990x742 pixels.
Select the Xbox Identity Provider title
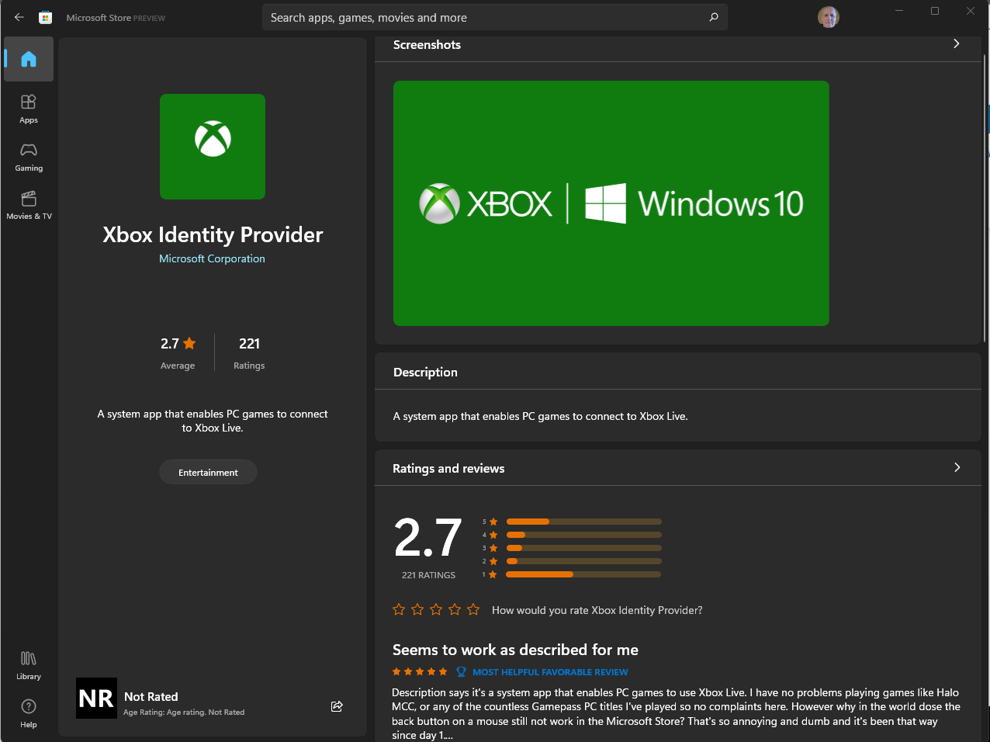(213, 234)
